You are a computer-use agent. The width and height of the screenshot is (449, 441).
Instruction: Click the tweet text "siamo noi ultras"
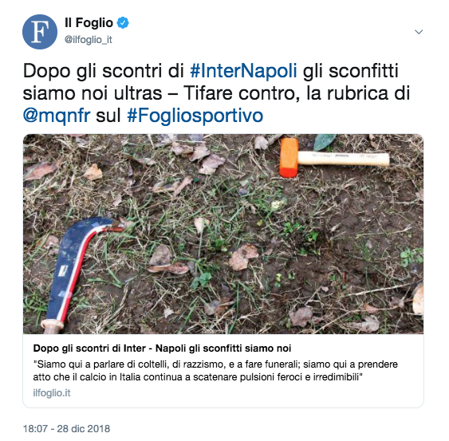tap(93, 93)
